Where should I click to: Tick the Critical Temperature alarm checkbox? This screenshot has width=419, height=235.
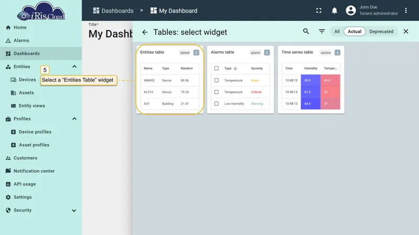(x=216, y=92)
